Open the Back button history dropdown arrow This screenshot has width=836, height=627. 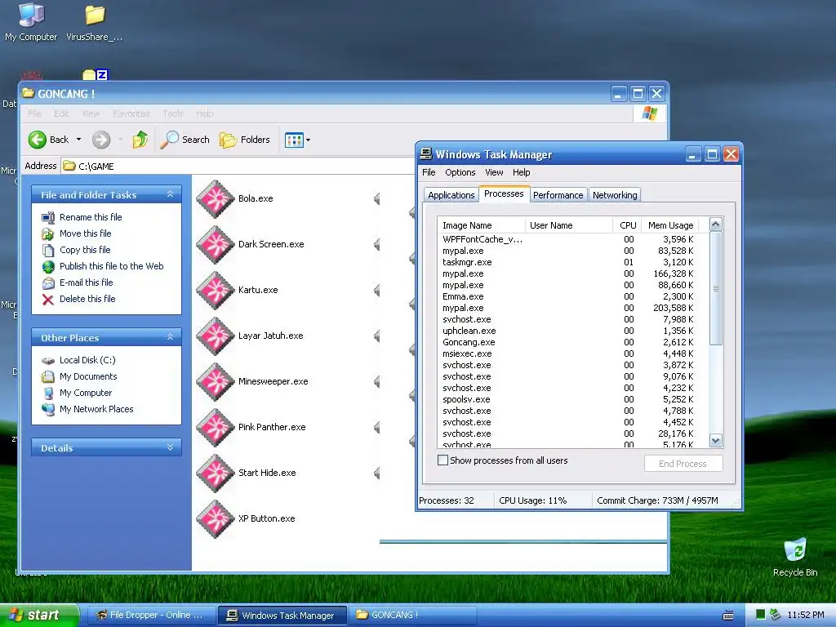[78, 140]
